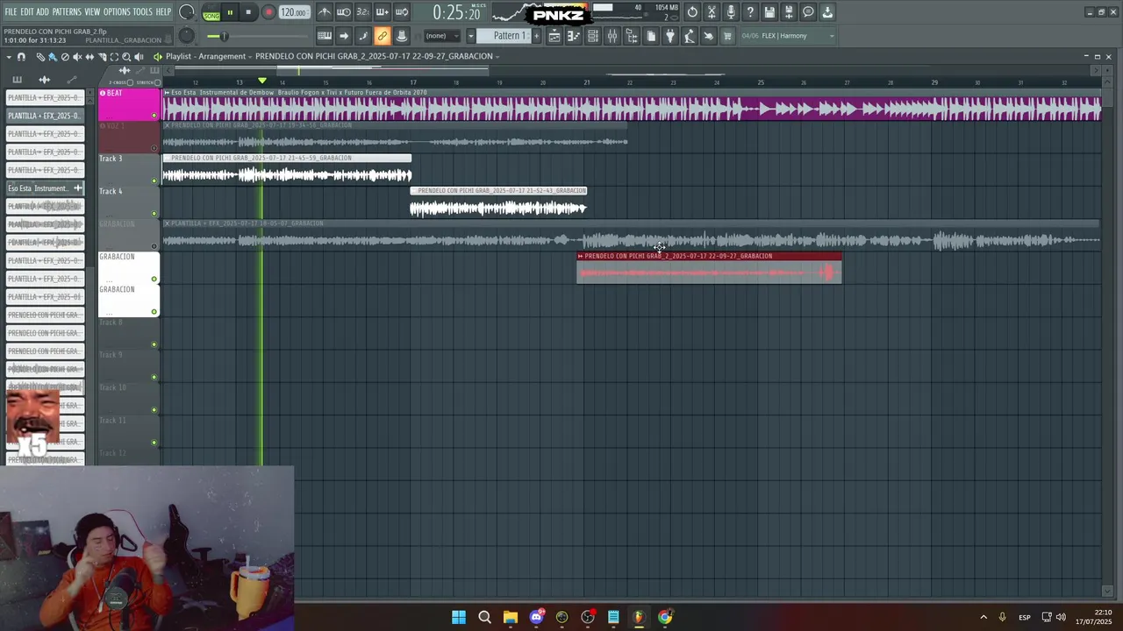Open Windows Start menu

[459, 617]
